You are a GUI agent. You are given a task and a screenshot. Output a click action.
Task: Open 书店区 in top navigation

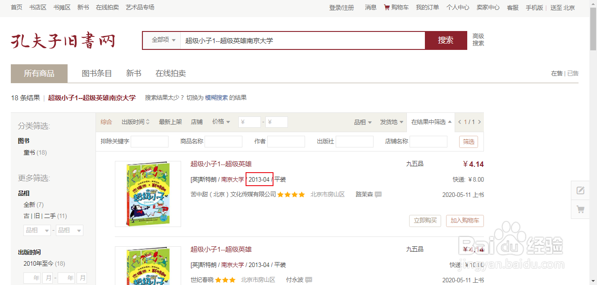click(38, 7)
